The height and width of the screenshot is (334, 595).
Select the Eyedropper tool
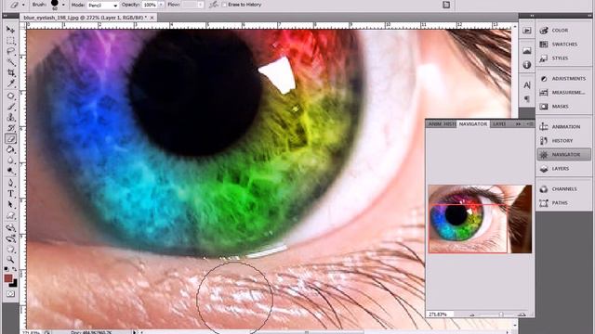tap(10, 83)
